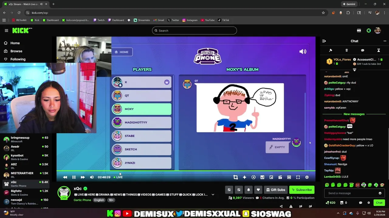The height and width of the screenshot is (218, 389).
Task: Click the sparkle icon in player controls
Action: [244, 177]
